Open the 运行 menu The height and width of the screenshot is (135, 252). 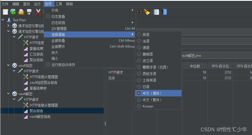tap(37, 4)
